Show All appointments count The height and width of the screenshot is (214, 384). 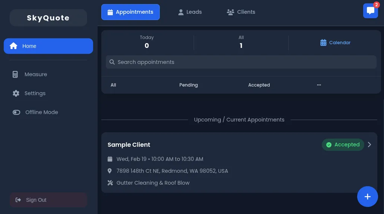[241, 42]
